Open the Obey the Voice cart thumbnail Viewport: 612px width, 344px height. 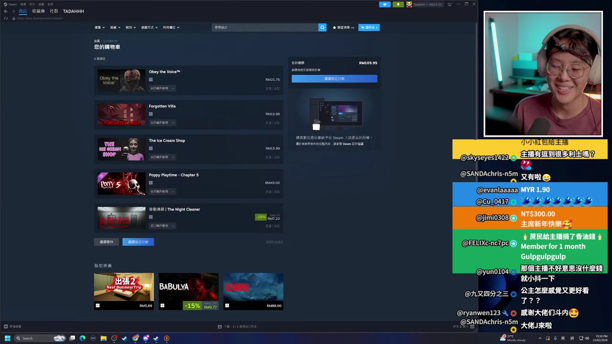coord(121,80)
